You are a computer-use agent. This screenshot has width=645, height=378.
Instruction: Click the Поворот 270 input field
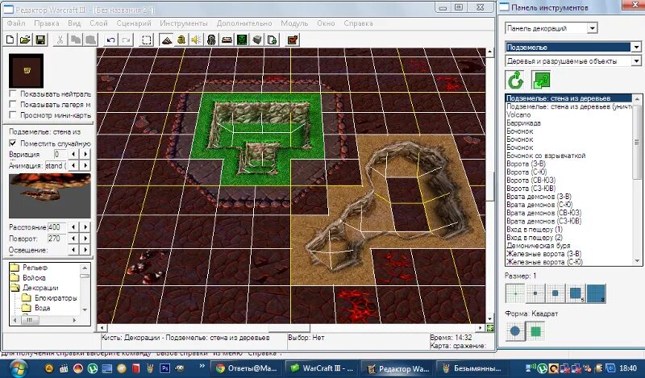(56, 238)
